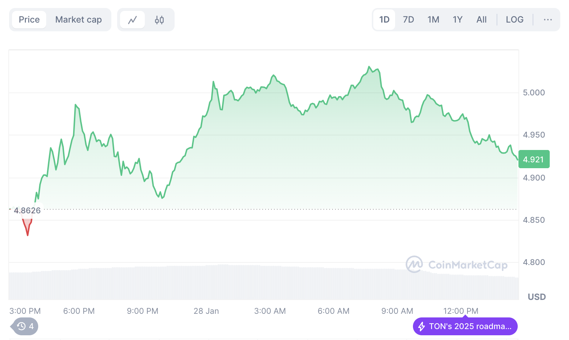Show All time price history

[x=481, y=20]
